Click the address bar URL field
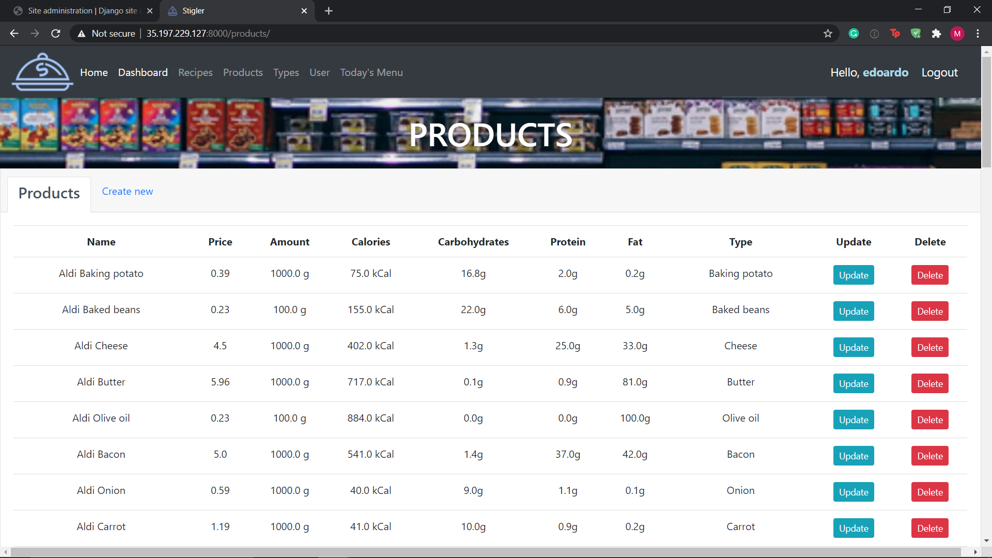992x558 pixels. pyautogui.click(x=413, y=34)
